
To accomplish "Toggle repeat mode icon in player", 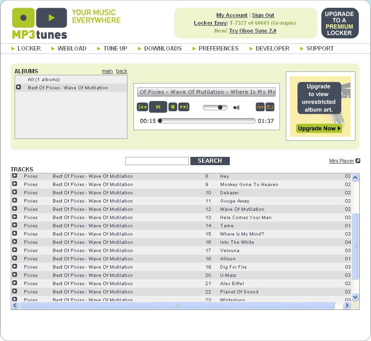I will [270, 107].
